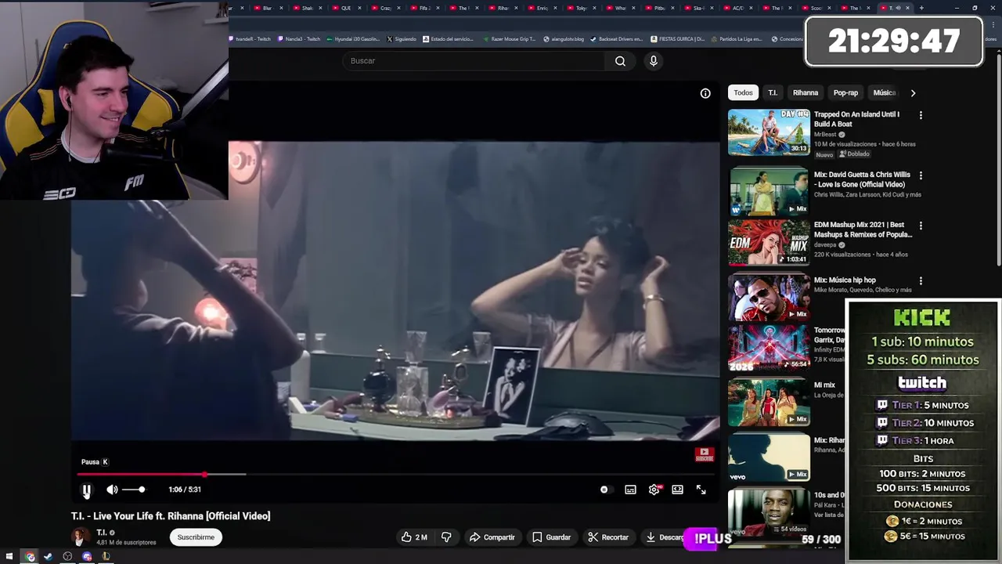Click the Suscribirme button
The width and height of the screenshot is (1002, 564).
click(x=196, y=537)
